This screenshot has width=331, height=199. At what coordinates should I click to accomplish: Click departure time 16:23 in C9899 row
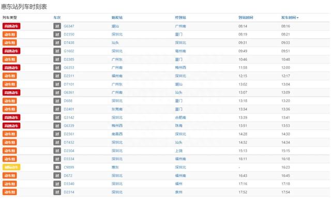coord(285,167)
